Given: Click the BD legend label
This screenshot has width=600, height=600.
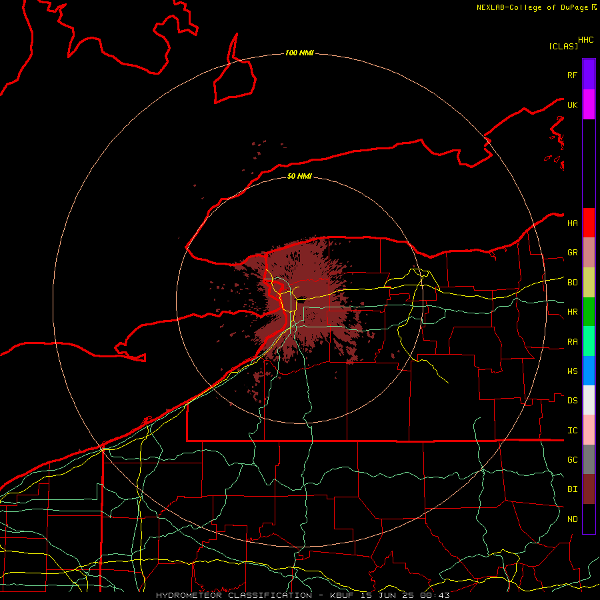Looking at the screenshot, I should (572, 283).
